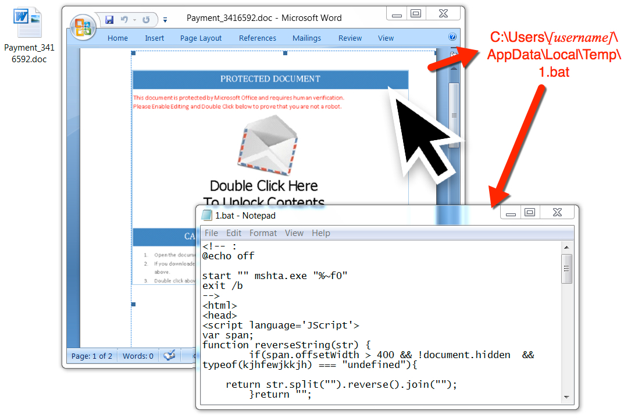
Task: Click the red 'Please Enable Editing' line
Action: click(x=237, y=106)
